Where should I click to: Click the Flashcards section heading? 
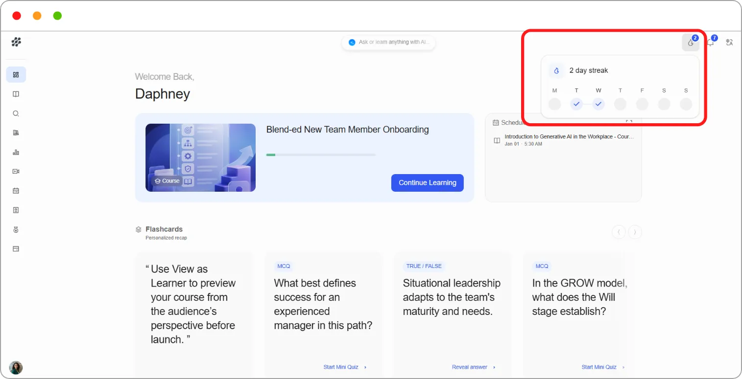pyautogui.click(x=164, y=229)
